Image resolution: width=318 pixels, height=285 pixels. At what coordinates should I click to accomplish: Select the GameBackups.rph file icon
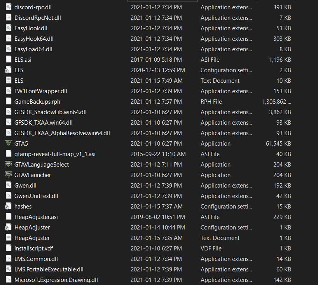(8, 101)
